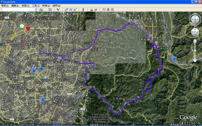
Task: Click move-up arrow on the pan joystick
Action: click(195, 30)
